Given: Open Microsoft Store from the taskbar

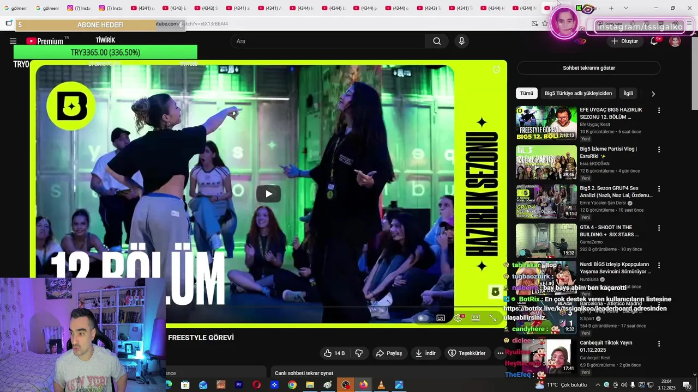Looking at the screenshot, I should [x=185, y=385].
